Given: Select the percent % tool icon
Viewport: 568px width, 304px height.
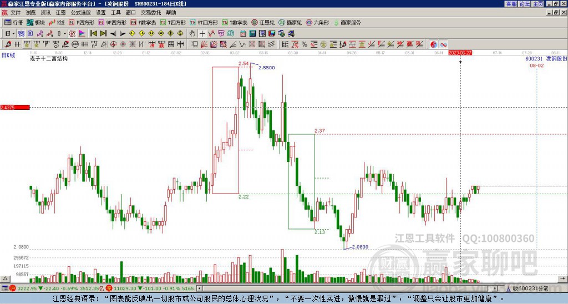Looking at the screenshot, I should click(x=305, y=44).
